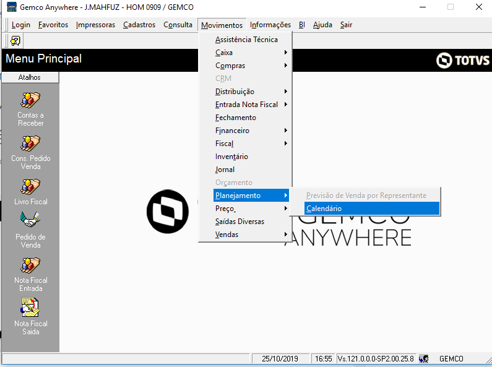The width and height of the screenshot is (492, 367).
Task: Click the help question-mark toolbar icon
Action: click(15, 41)
